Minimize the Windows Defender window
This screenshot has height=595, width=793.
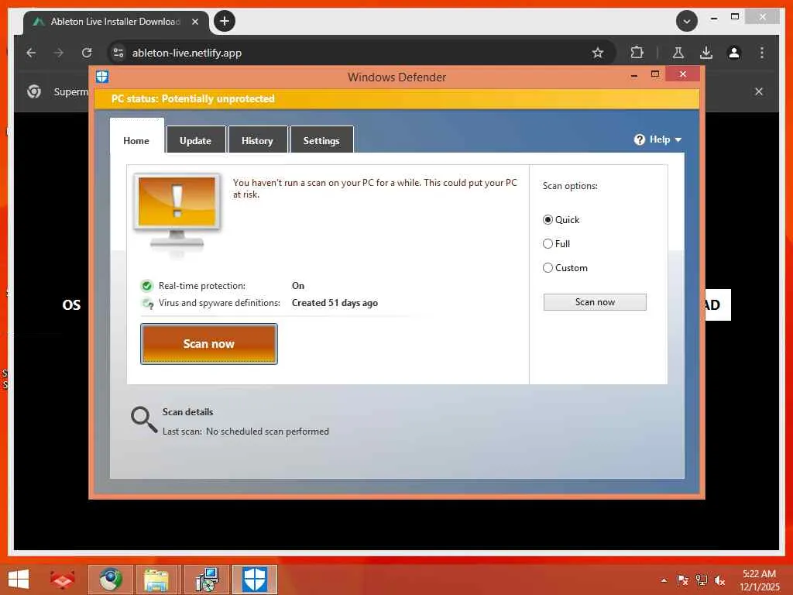pos(634,75)
